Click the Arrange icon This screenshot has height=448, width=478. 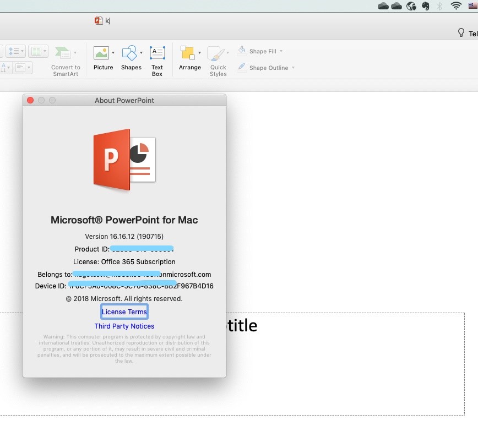click(187, 53)
